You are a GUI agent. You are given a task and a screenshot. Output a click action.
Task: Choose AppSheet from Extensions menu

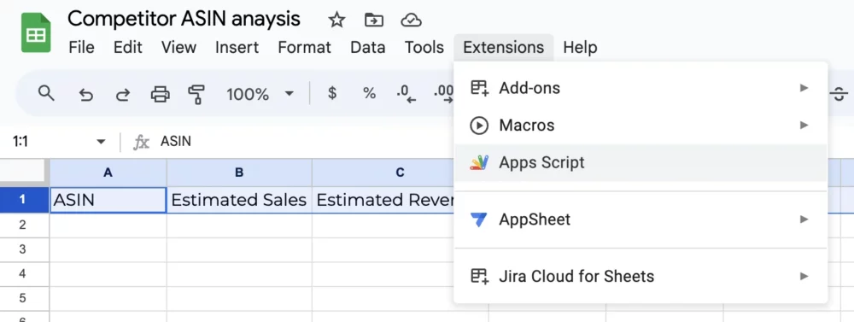[640, 220]
